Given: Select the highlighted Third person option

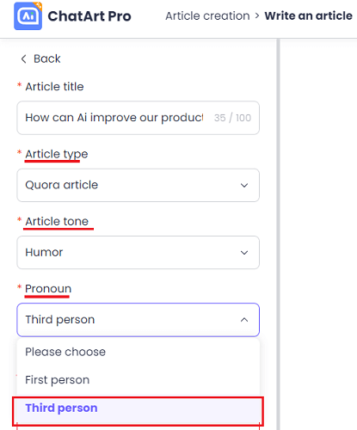Looking at the screenshot, I should 138,408.
